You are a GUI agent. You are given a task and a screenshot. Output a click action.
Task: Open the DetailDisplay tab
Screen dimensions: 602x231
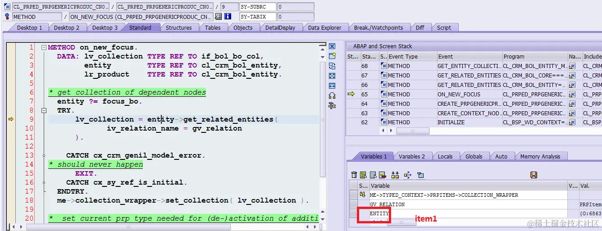click(x=280, y=27)
